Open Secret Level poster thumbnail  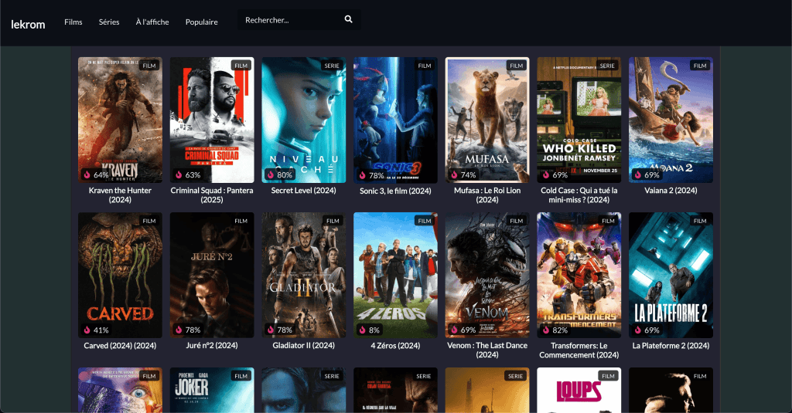(303, 120)
